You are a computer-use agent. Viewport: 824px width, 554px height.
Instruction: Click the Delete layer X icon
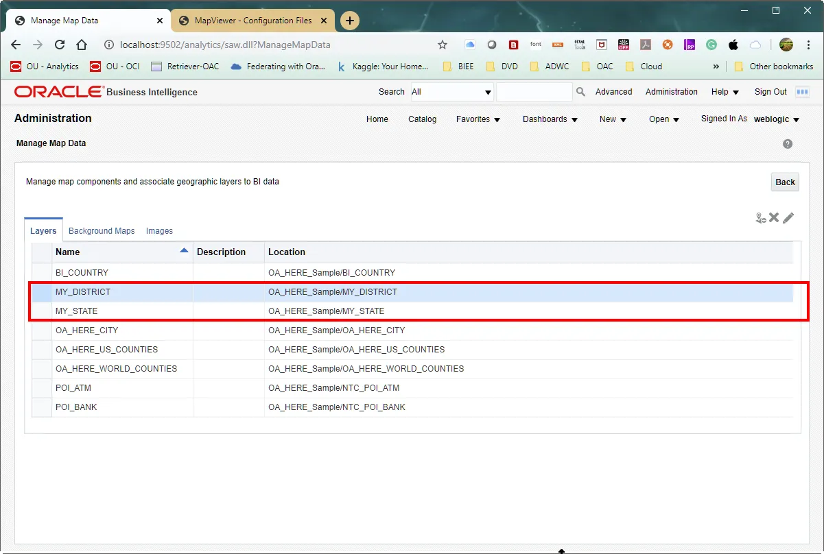coord(774,217)
